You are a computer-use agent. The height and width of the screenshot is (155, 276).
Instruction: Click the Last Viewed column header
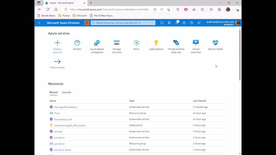199,101
